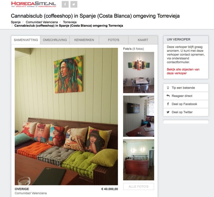
Task: Open the bar counter photo thumbnail
Action: click(x=139, y=160)
